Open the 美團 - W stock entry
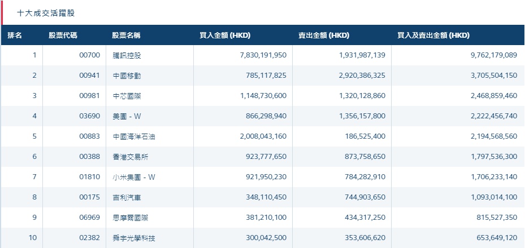This screenshot has height=248, width=525. point(126,116)
